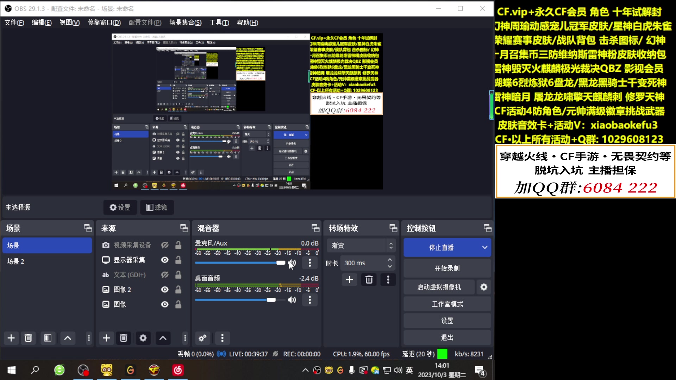Mute the 麦克风/Aux speaker icon
Screen dimensions: 676x380
[292, 263]
